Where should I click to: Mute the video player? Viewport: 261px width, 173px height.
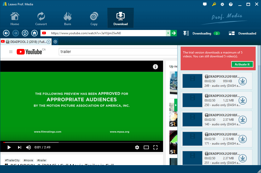[x=28, y=147]
